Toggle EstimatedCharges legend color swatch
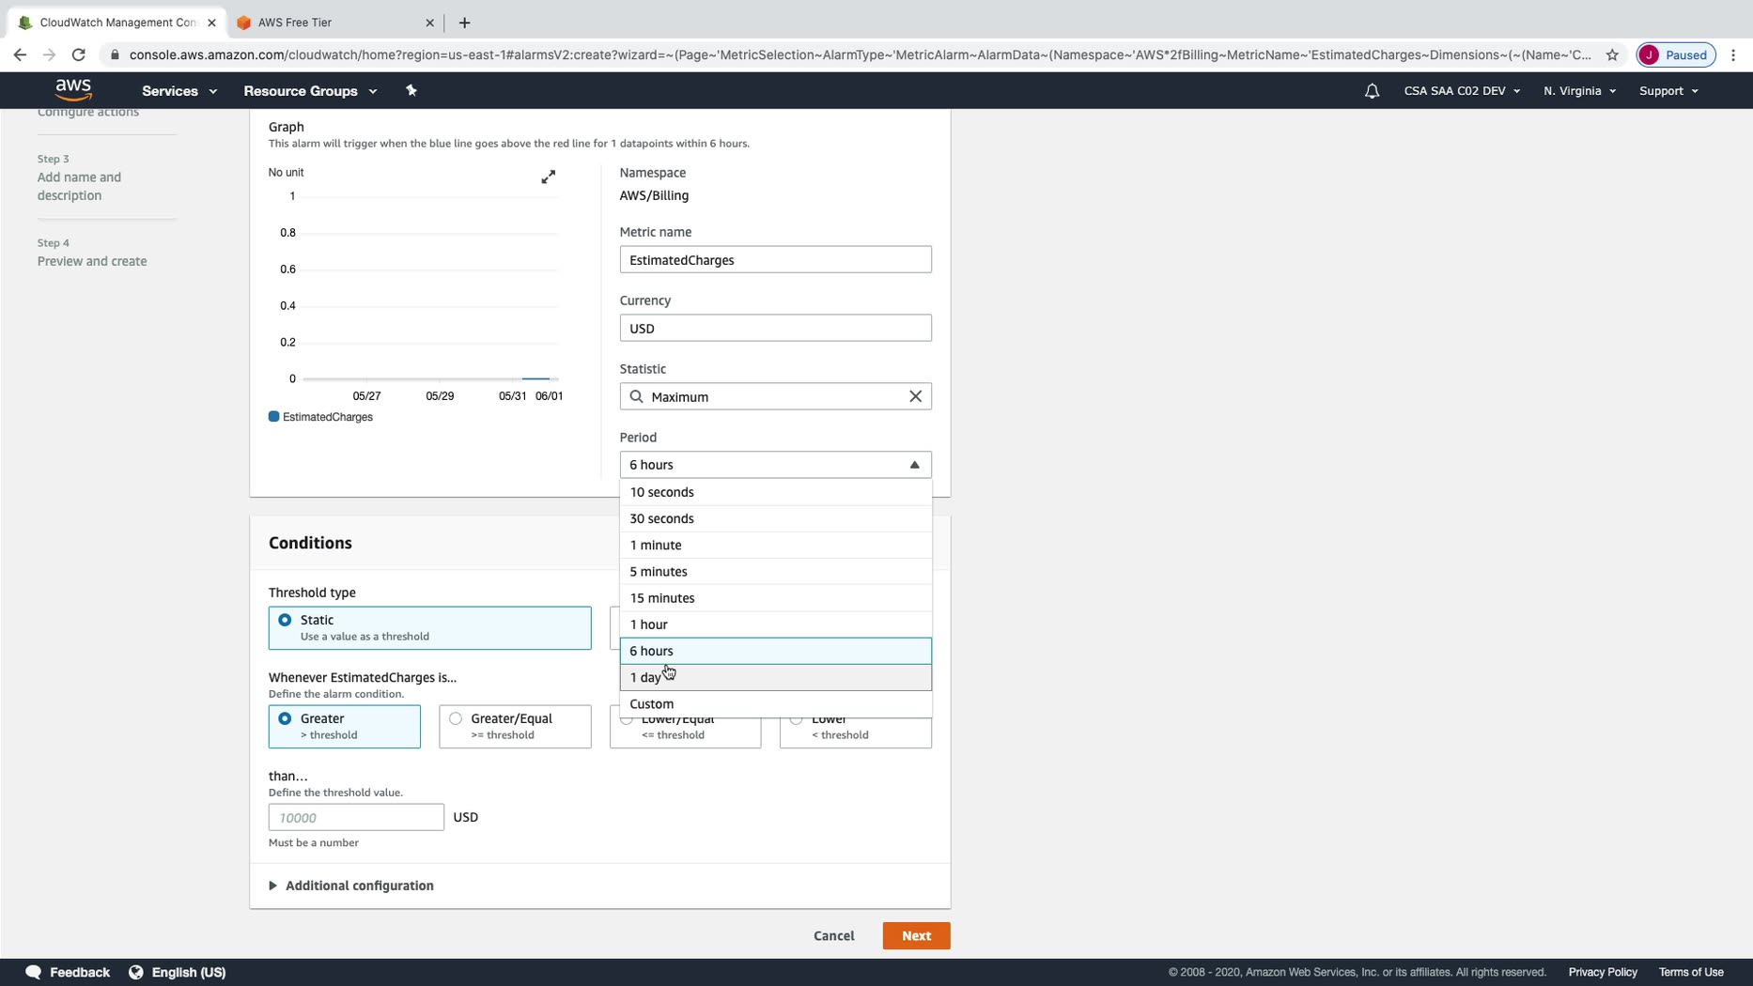Viewport: 1753px width, 986px height. [274, 417]
